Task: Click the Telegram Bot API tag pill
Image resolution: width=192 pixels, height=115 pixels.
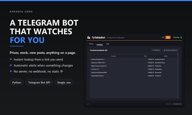Action: (x=39, y=82)
